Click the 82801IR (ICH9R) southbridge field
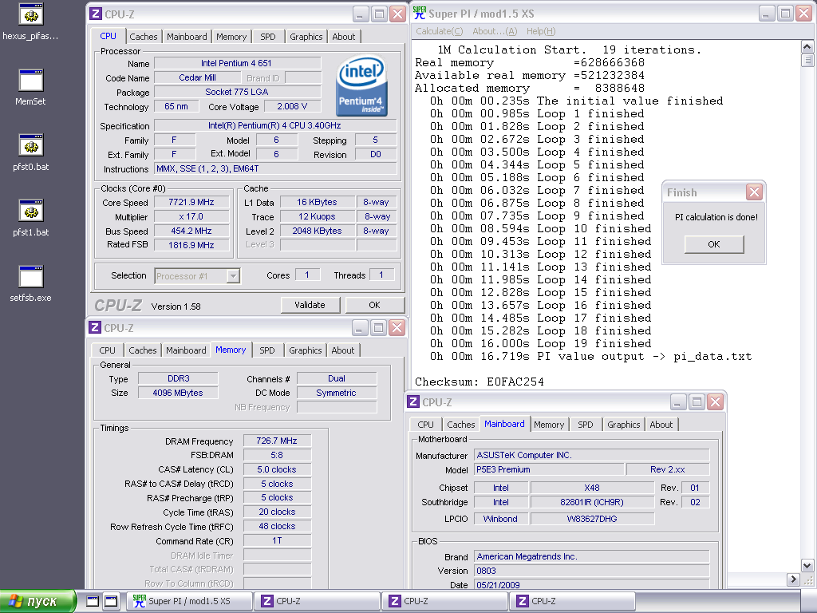Viewport: 817px width, 613px height. tap(592, 502)
